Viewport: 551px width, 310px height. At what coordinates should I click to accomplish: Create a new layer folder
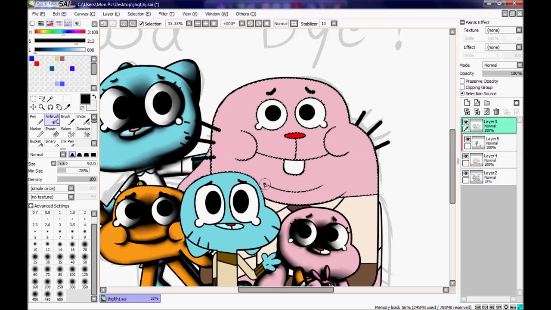coord(487,103)
